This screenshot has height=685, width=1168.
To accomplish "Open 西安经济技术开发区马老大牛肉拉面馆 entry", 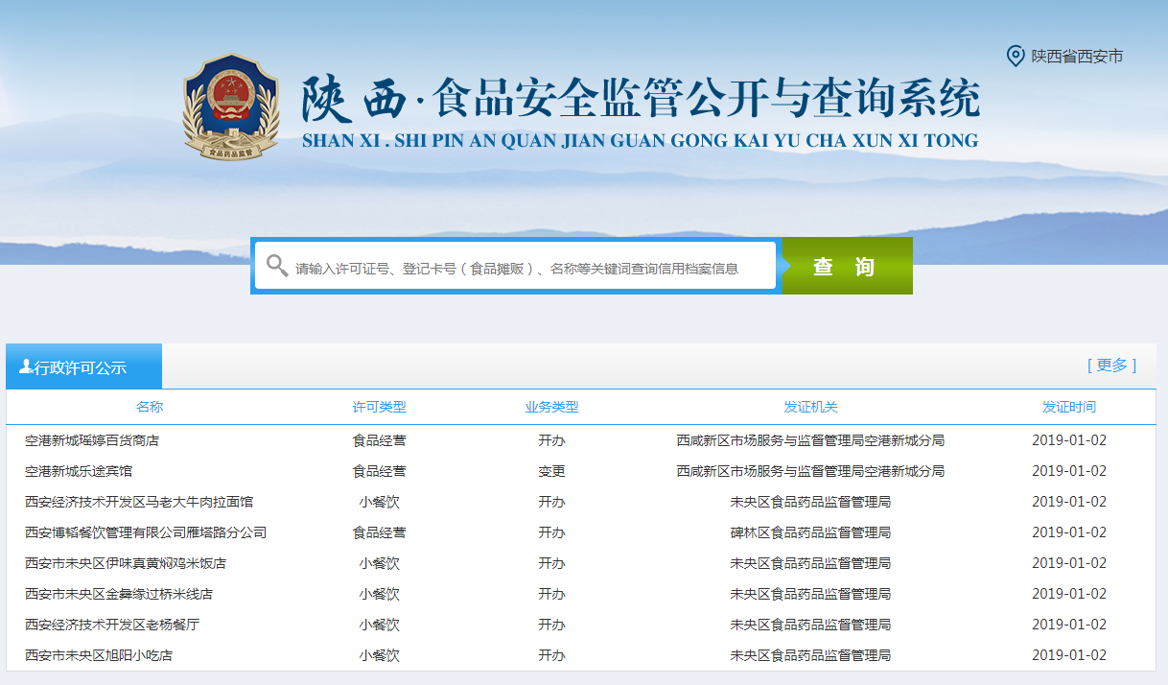I will pos(139,503).
